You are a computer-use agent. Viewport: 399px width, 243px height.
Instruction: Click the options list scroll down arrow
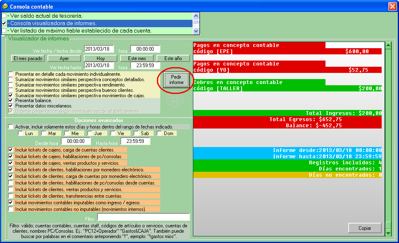click(x=196, y=31)
